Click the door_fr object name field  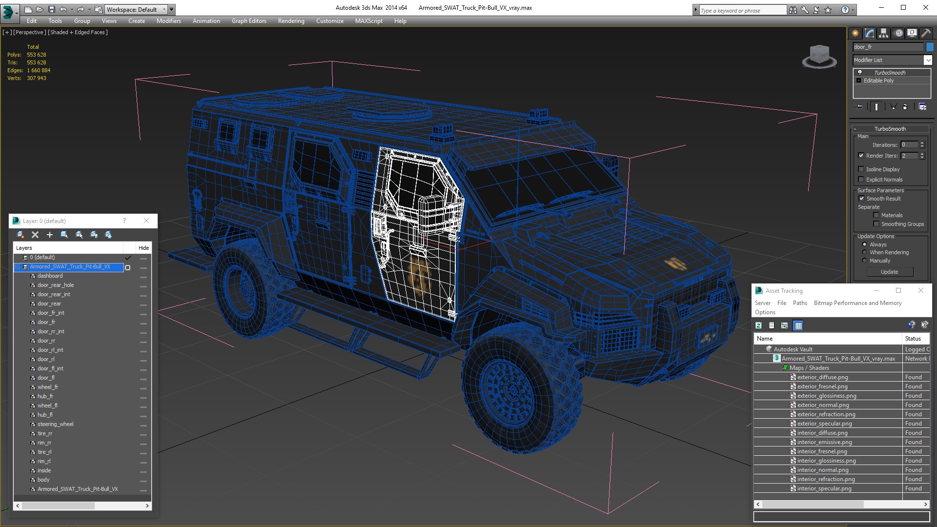(888, 47)
